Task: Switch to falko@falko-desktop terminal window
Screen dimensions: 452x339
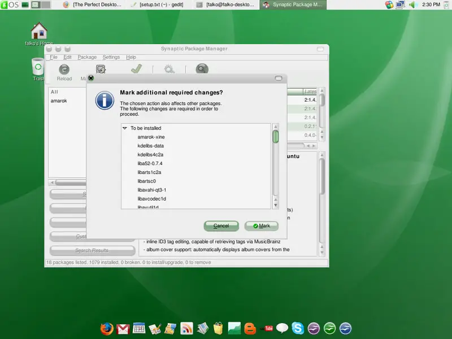Action: click(225, 5)
